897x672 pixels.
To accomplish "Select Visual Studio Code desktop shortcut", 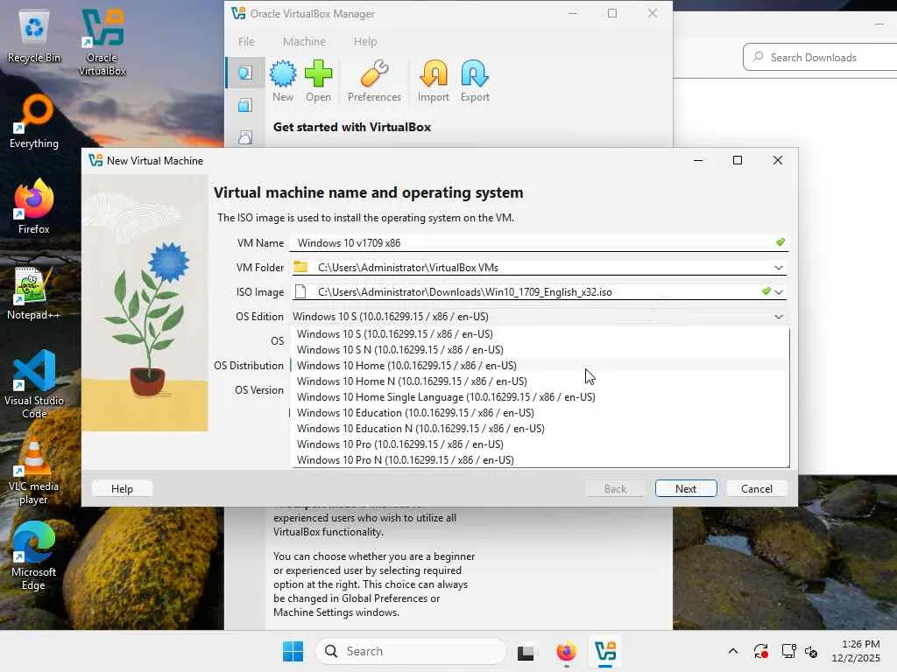I will point(34,385).
